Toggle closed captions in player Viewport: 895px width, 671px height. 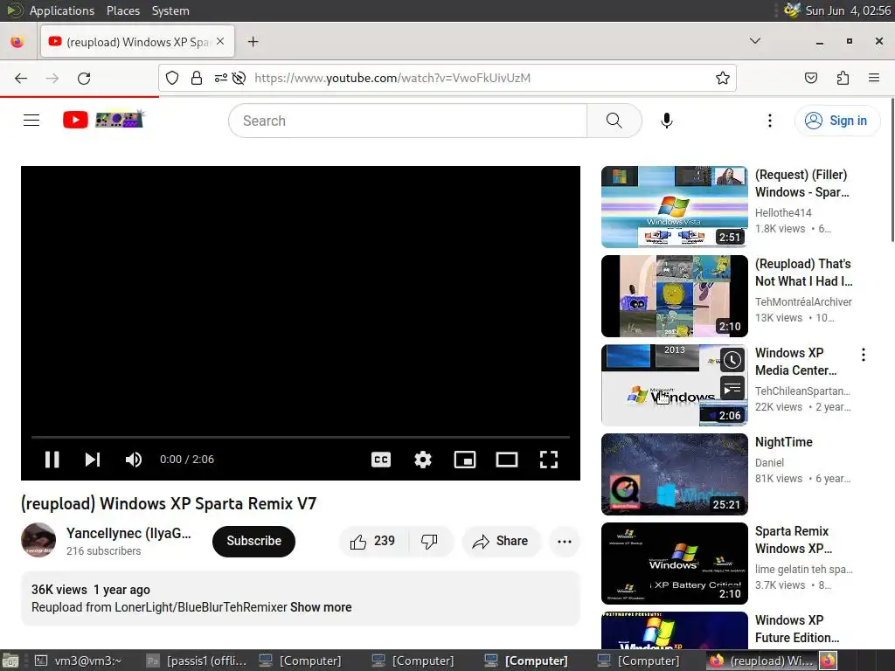click(x=381, y=460)
